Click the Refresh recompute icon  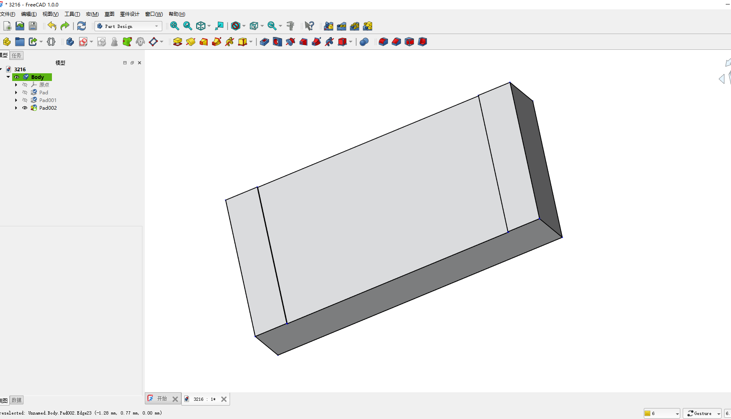82,26
